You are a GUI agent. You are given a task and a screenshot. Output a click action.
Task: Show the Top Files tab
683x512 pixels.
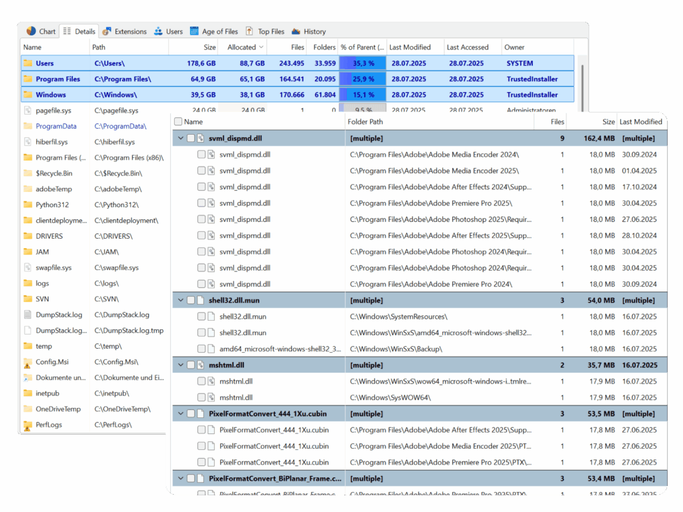265,31
